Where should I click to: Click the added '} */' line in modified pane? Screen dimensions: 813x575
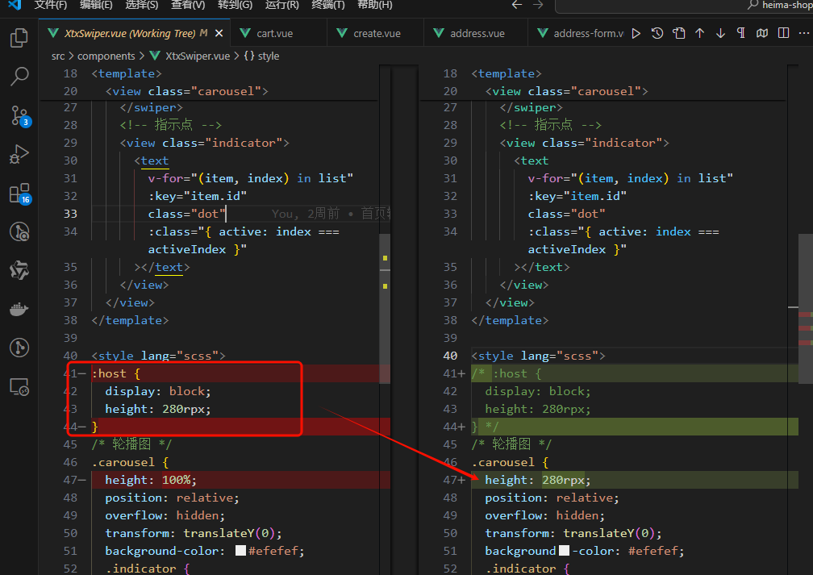pos(634,427)
